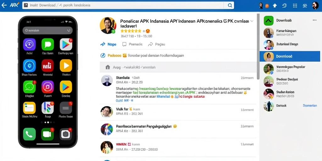Viewport: 322px width, 161px height.
Task: Click the star rating row
Action: click(x=131, y=31)
